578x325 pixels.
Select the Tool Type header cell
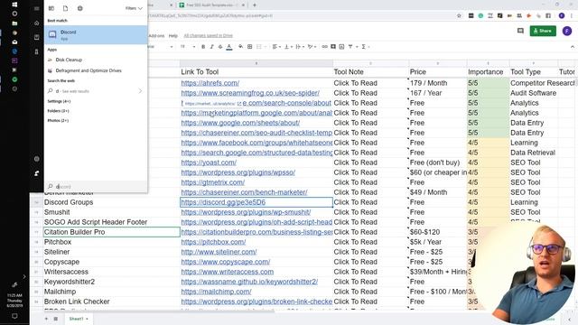coord(534,72)
